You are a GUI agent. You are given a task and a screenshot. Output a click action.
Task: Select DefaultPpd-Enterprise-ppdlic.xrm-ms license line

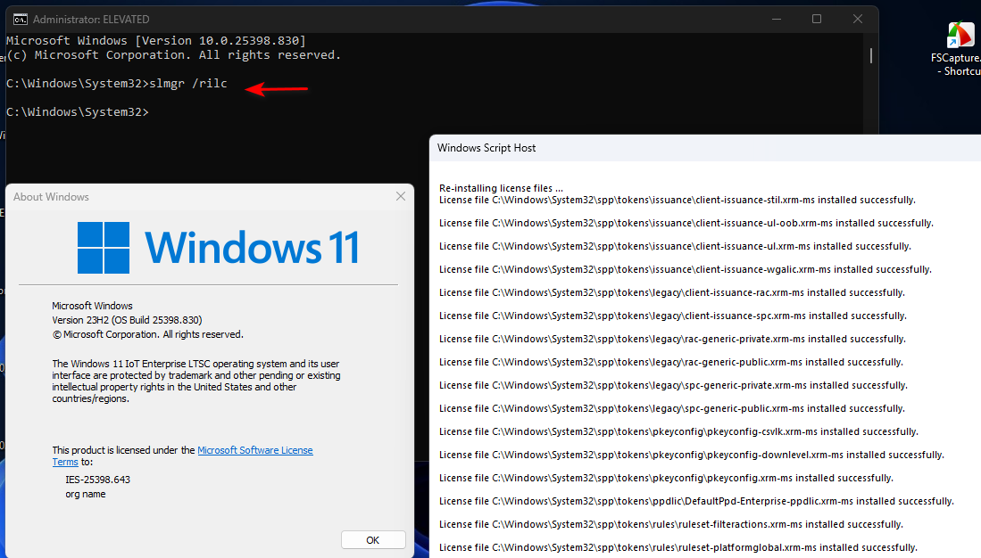(x=696, y=501)
